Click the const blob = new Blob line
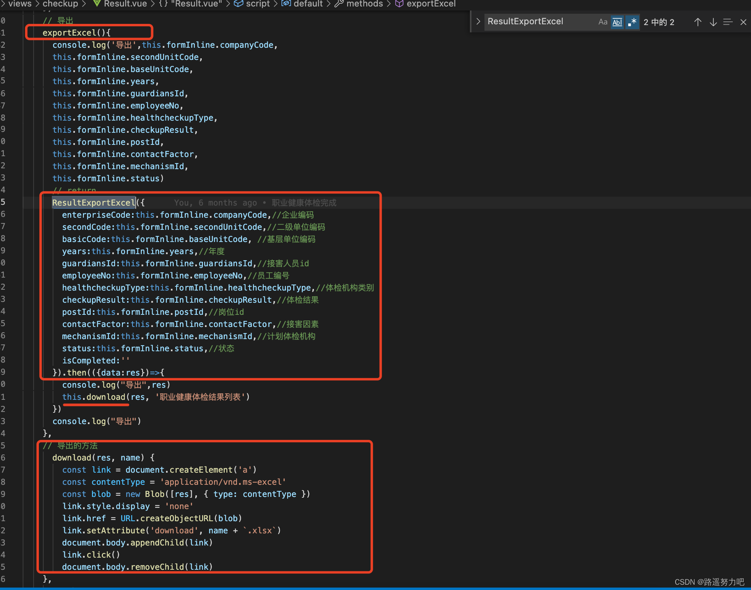Image resolution: width=751 pixels, height=590 pixels. 186,494
